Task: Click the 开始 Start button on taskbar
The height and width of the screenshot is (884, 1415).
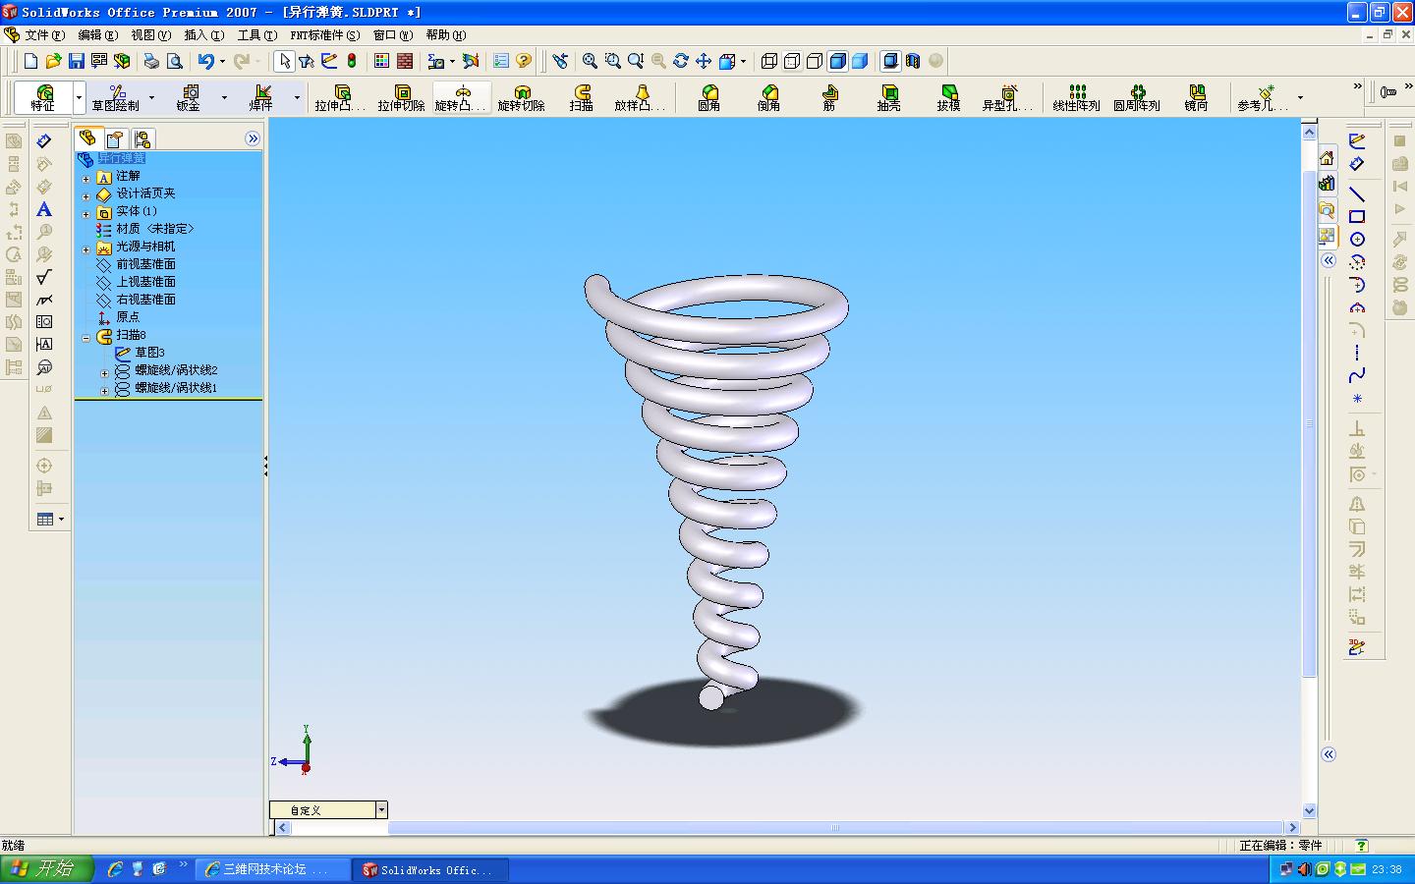Action: tap(46, 869)
